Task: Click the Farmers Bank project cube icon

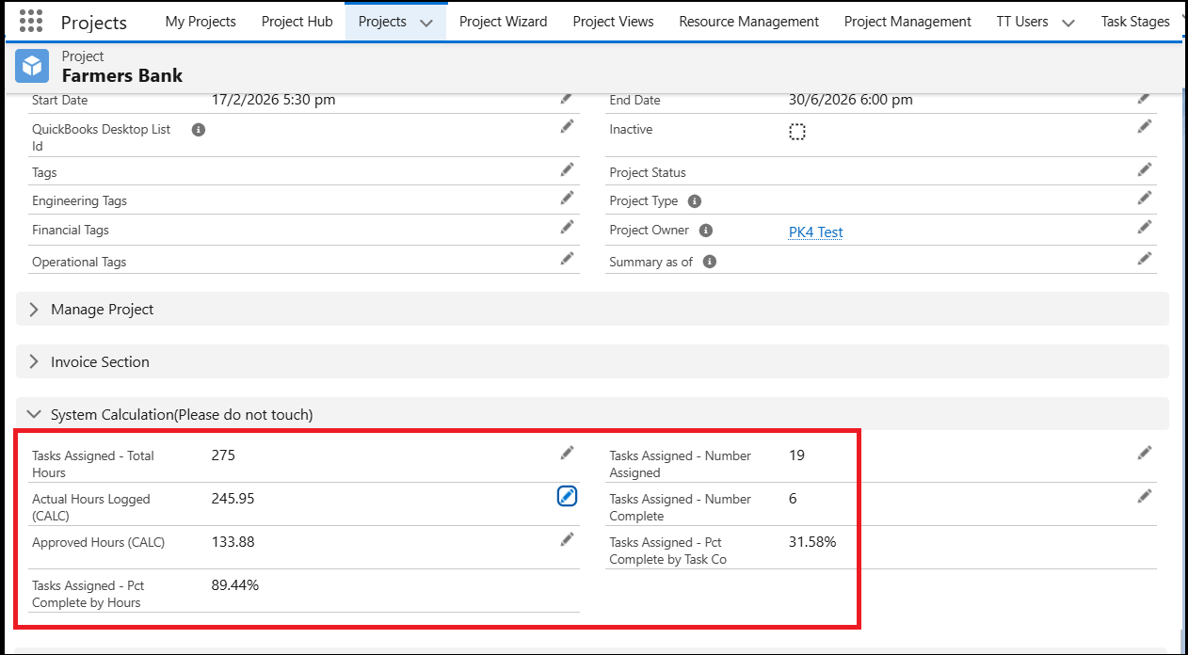Action: (32, 66)
